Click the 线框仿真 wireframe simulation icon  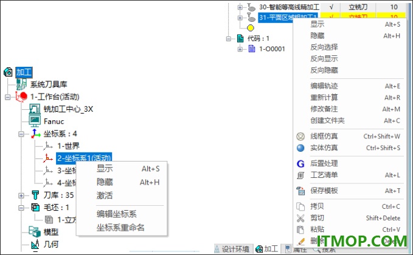tap(300, 137)
